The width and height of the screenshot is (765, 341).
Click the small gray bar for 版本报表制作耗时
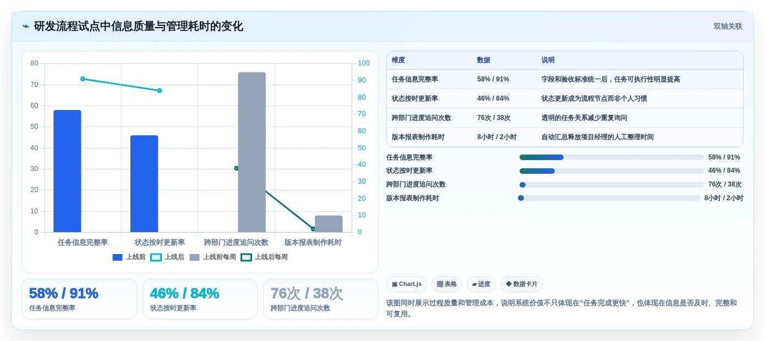click(x=329, y=224)
